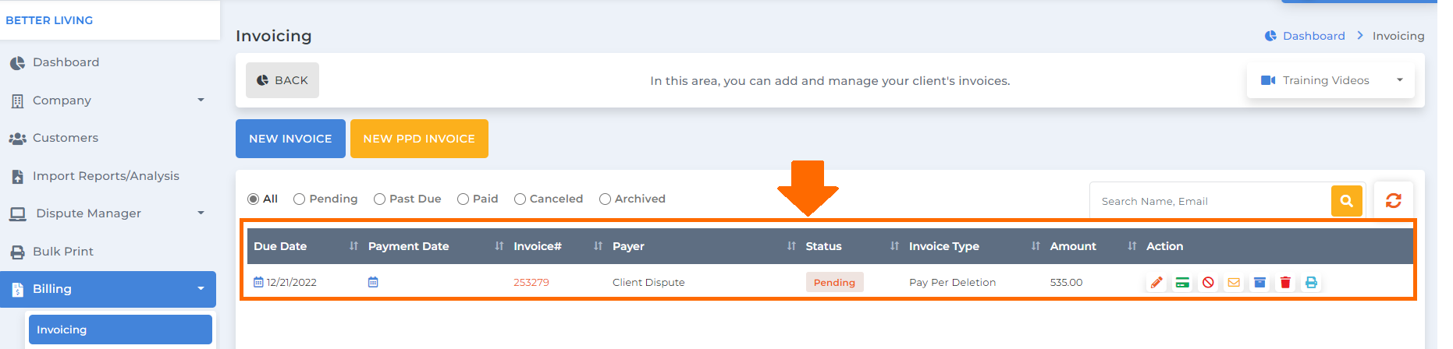Print the invoice with the printer icon

coord(1311,283)
